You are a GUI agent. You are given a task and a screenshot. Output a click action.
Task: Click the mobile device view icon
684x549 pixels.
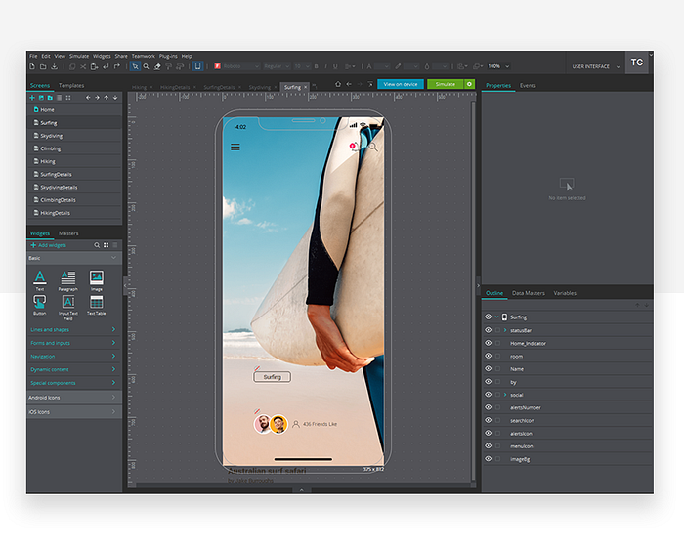click(198, 66)
